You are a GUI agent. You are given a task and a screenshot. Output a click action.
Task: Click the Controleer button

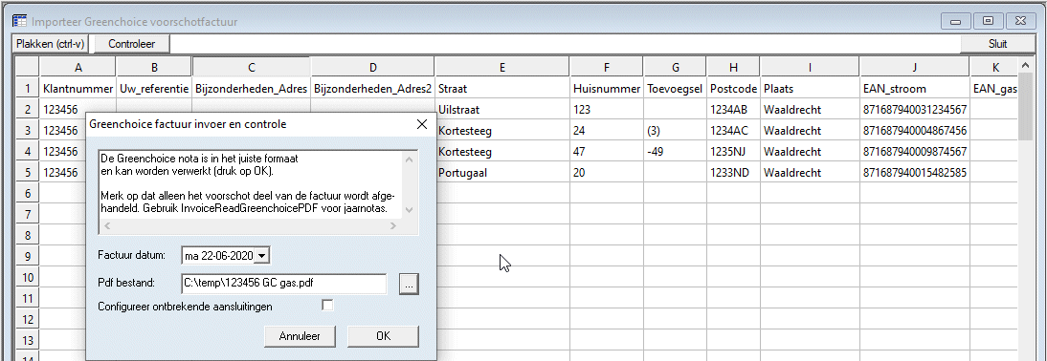[x=131, y=44]
